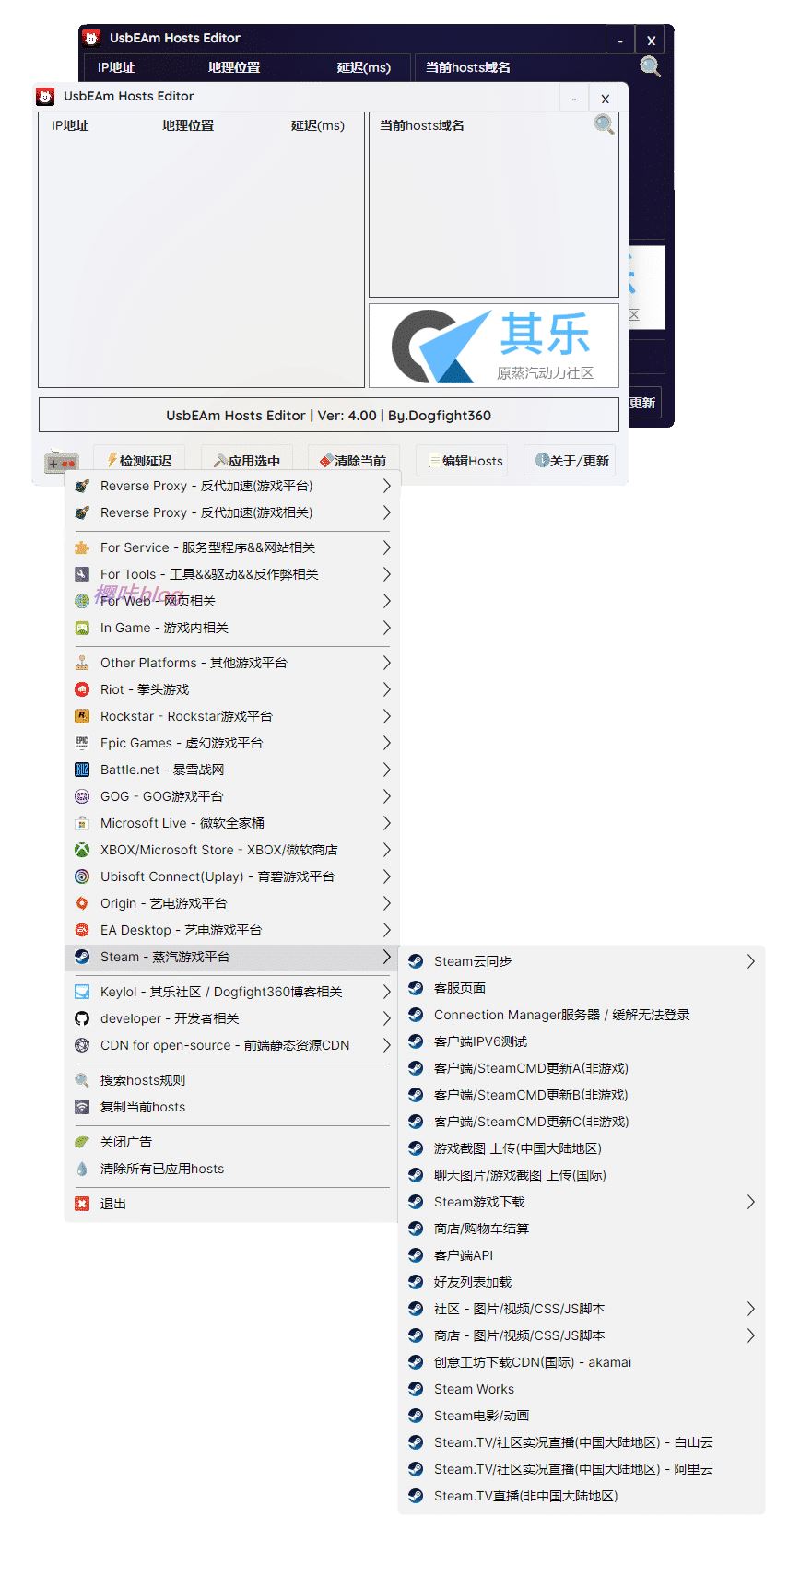Expand For Tools submenu arrow
This screenshot has width=800, height=1576.
pyautogui.click(x=387, y=574)
